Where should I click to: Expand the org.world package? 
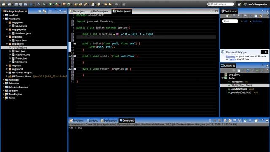7,69
